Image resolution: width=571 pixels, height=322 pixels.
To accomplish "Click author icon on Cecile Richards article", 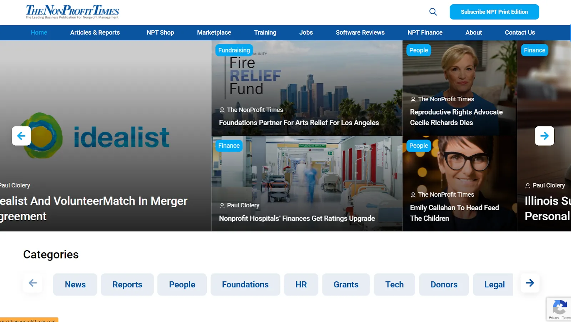I will pos(413,99).
